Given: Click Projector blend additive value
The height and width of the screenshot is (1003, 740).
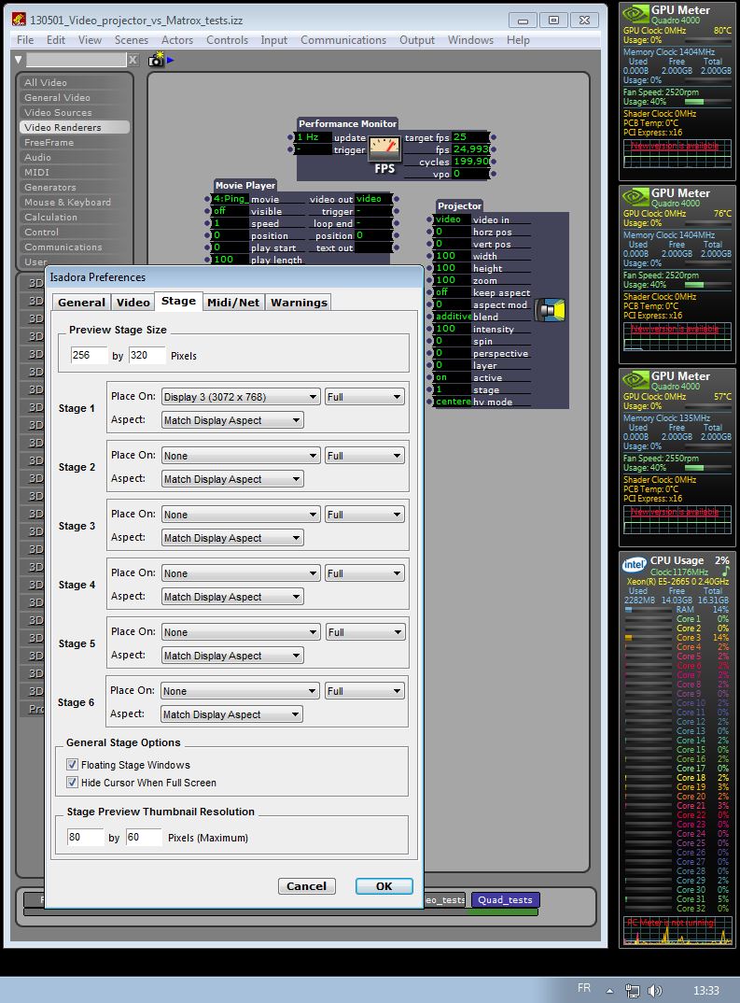Looking at the screenshot, I should point(453,316).
